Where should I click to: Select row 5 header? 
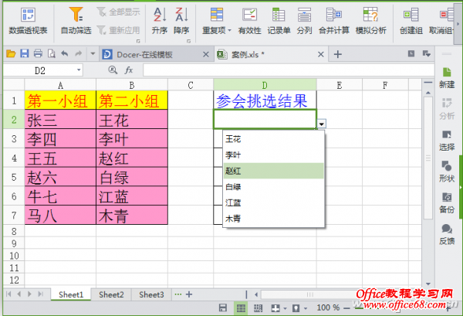pyautogui.click(x=14, y=177)
